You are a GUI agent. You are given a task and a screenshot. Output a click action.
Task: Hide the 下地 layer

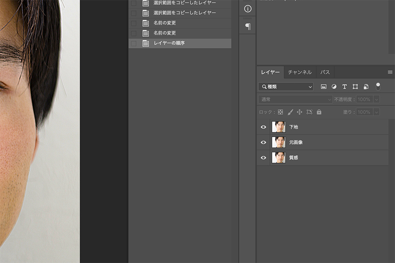[x=263, y=127]
